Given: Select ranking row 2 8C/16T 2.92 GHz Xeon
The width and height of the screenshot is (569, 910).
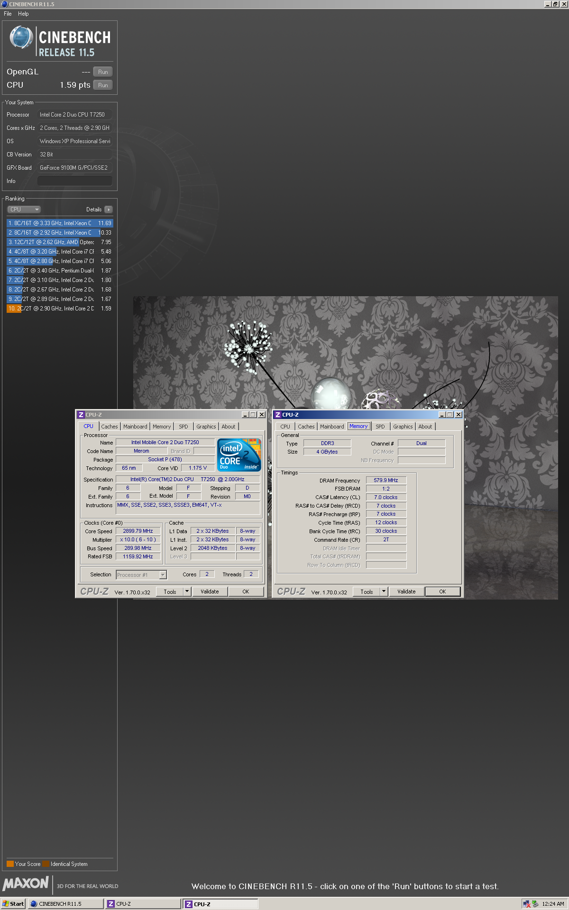Looking at the screenshot, I should click(x=60, y=233).
